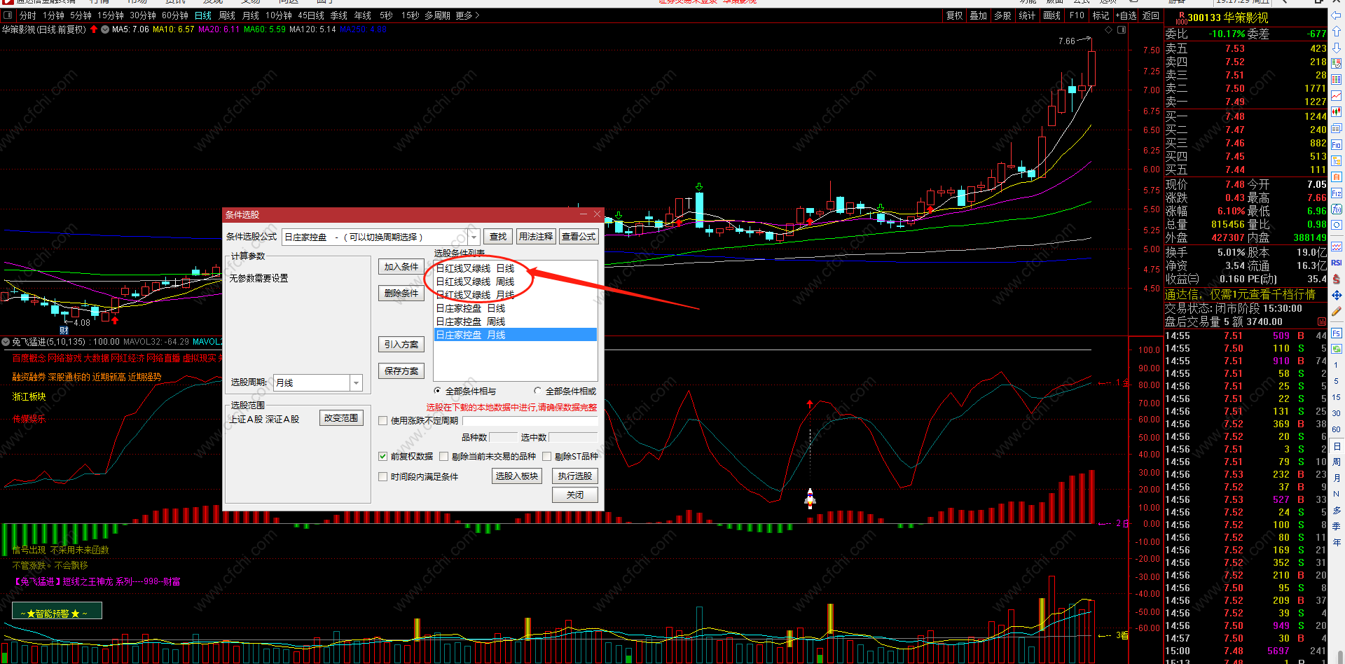
Task: Expand the 条件选股公式 formula dropdown
Action: 474,237
